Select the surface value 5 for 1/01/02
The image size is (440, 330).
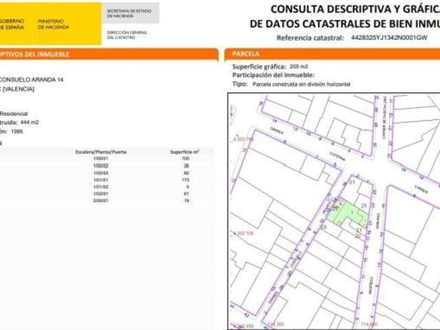coord(188,187)
